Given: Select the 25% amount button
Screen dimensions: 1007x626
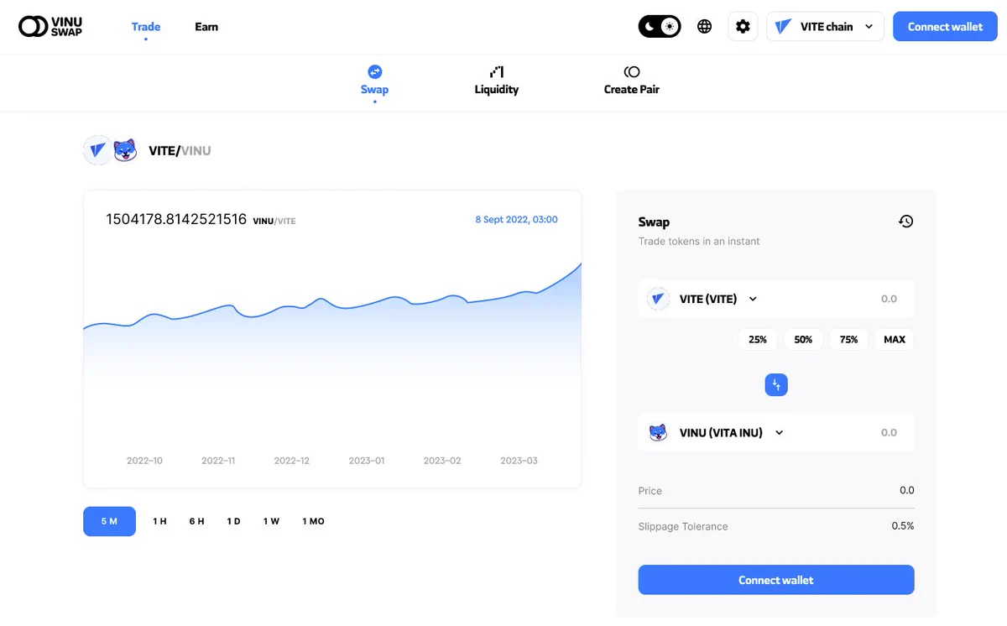Looking at the screenshot, I should (758, 340).
